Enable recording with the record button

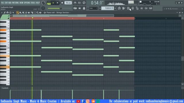coord(62,3)
